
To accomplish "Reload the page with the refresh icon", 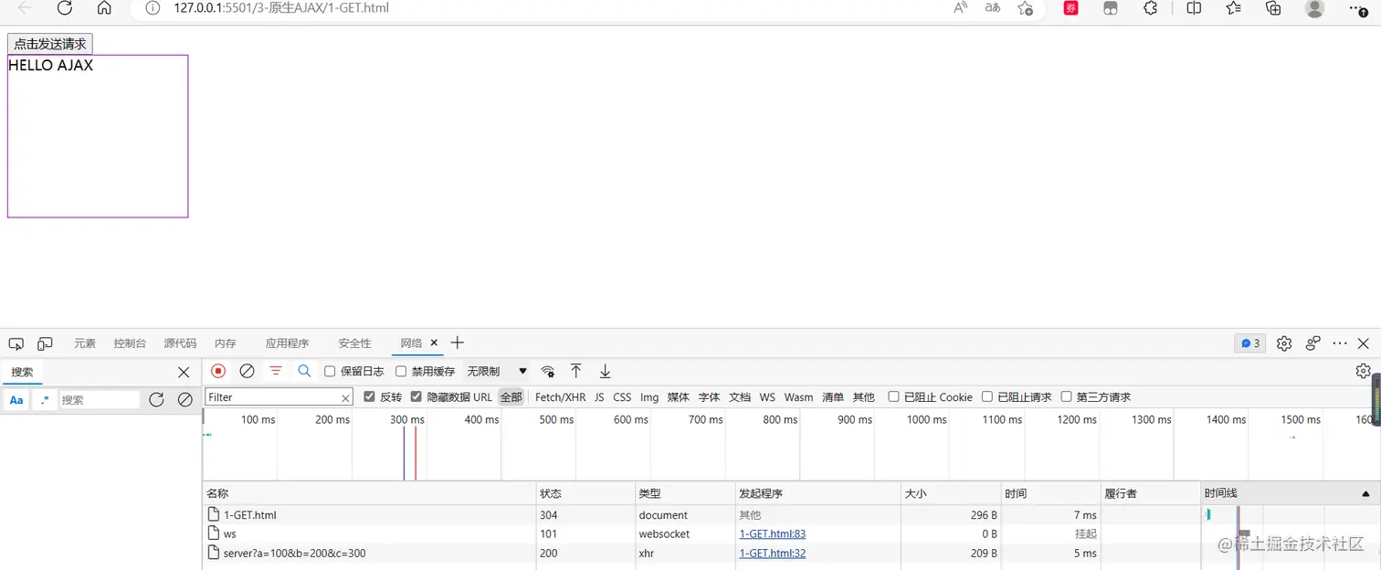I will point(65,8).
